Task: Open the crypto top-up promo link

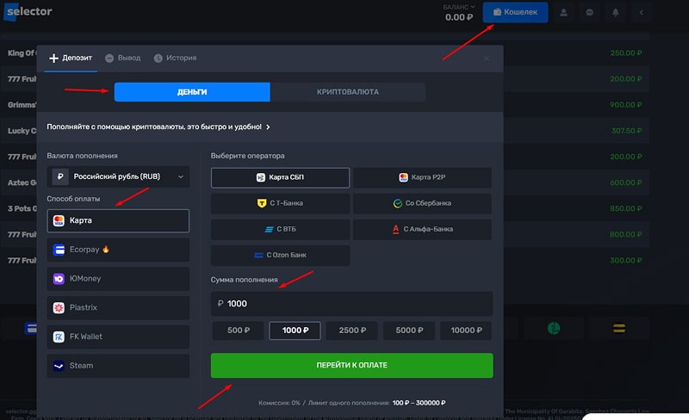Action: [x=158, y=127]
